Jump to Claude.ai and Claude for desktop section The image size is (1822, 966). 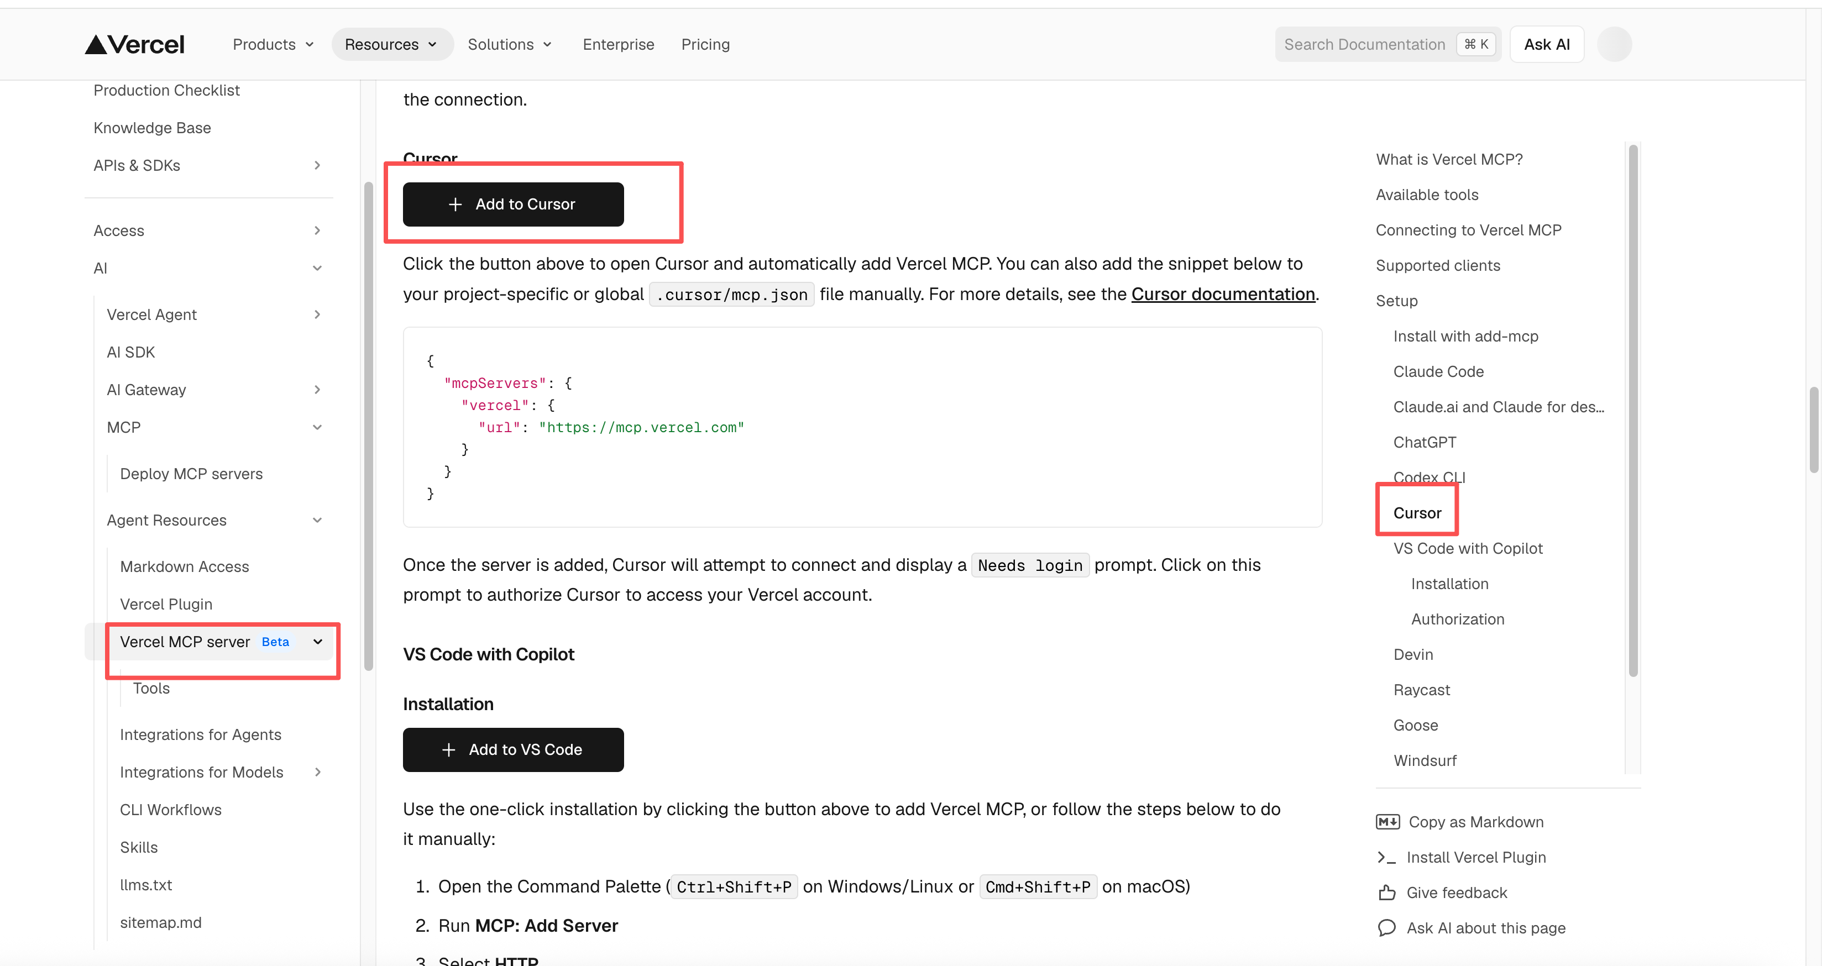point(1499,407)
